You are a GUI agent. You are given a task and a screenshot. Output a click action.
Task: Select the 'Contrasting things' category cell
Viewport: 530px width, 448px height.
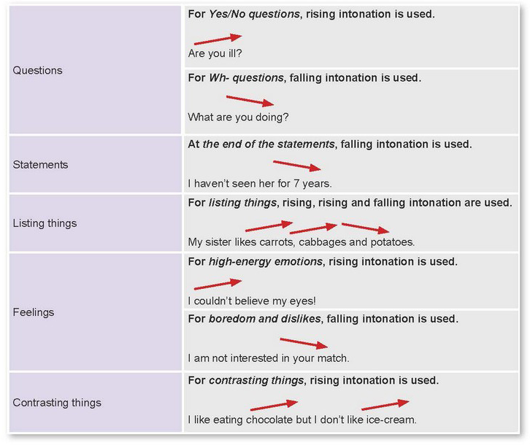[x=95, y=402]
